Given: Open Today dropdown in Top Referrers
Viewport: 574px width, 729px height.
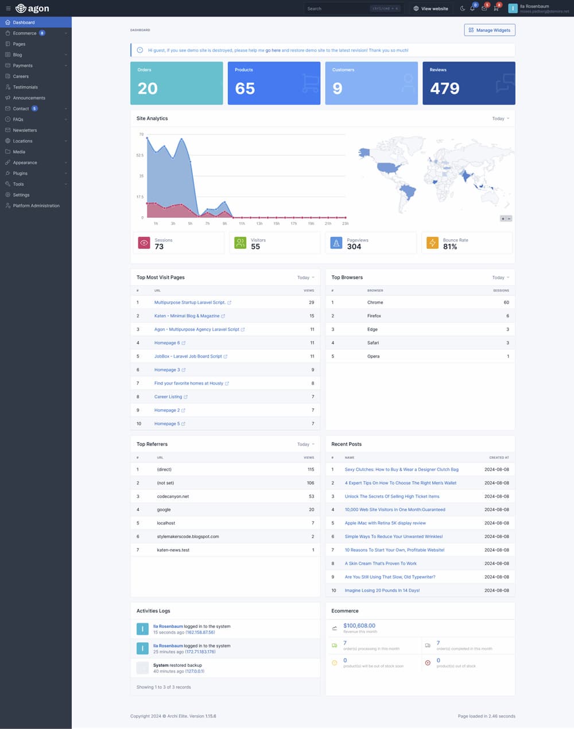Looking at the screenshot, I should [306, 444].
